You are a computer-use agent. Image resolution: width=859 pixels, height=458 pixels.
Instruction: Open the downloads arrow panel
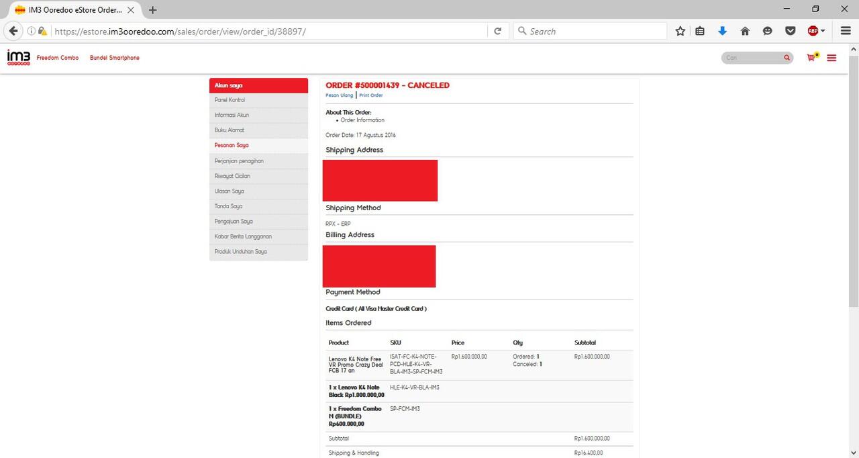[722, 31]
